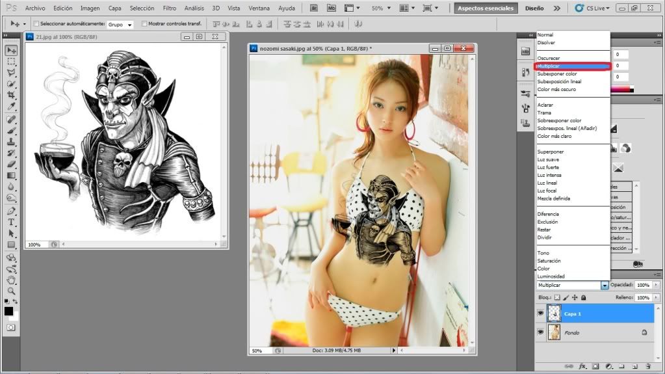Select the Rectangle shape tool

(x=12, y=245)
